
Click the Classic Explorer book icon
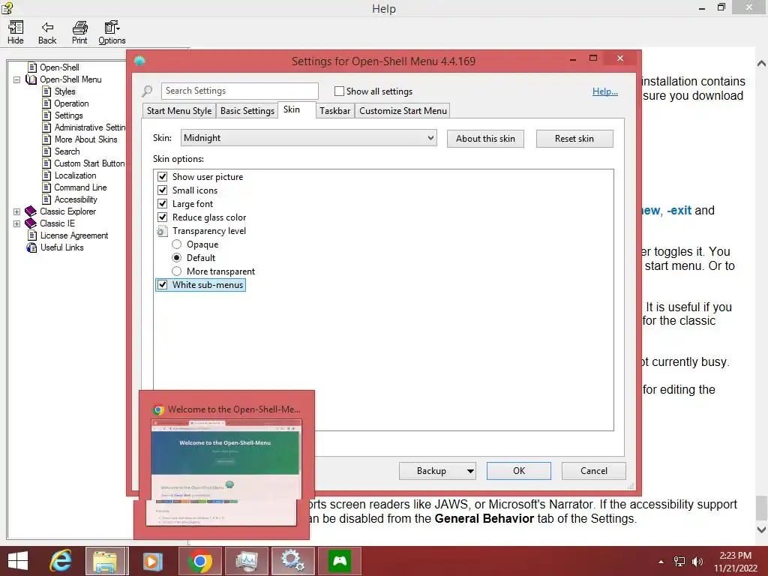click(31, 211)
